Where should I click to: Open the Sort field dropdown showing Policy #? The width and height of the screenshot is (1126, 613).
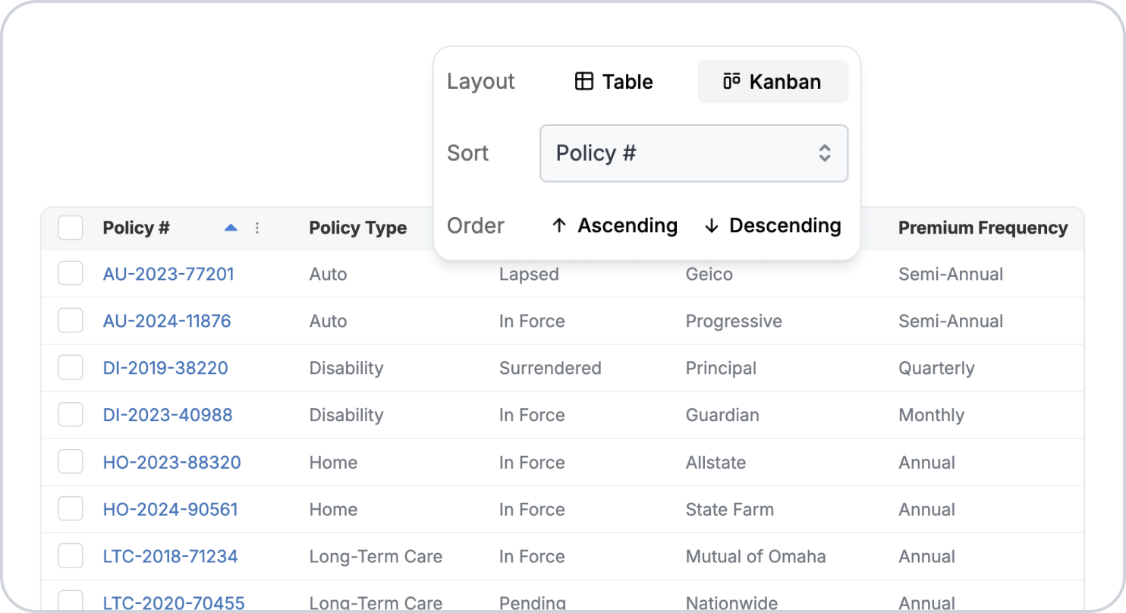pyautogui.click(x=694, y=153)
